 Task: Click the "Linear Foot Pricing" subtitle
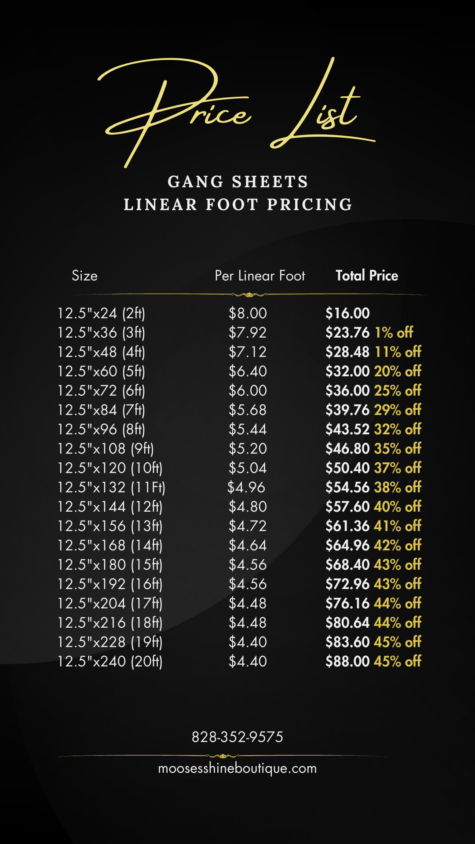(237, 204)
